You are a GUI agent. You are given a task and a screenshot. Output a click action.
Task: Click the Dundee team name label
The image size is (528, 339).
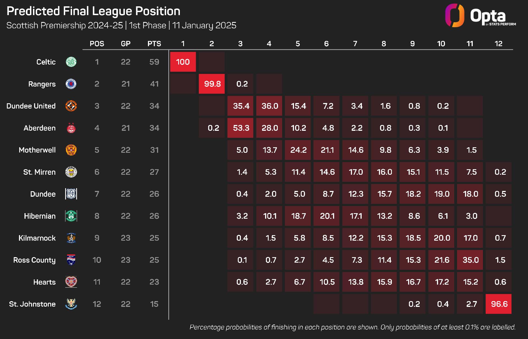[x=43, y=194]
